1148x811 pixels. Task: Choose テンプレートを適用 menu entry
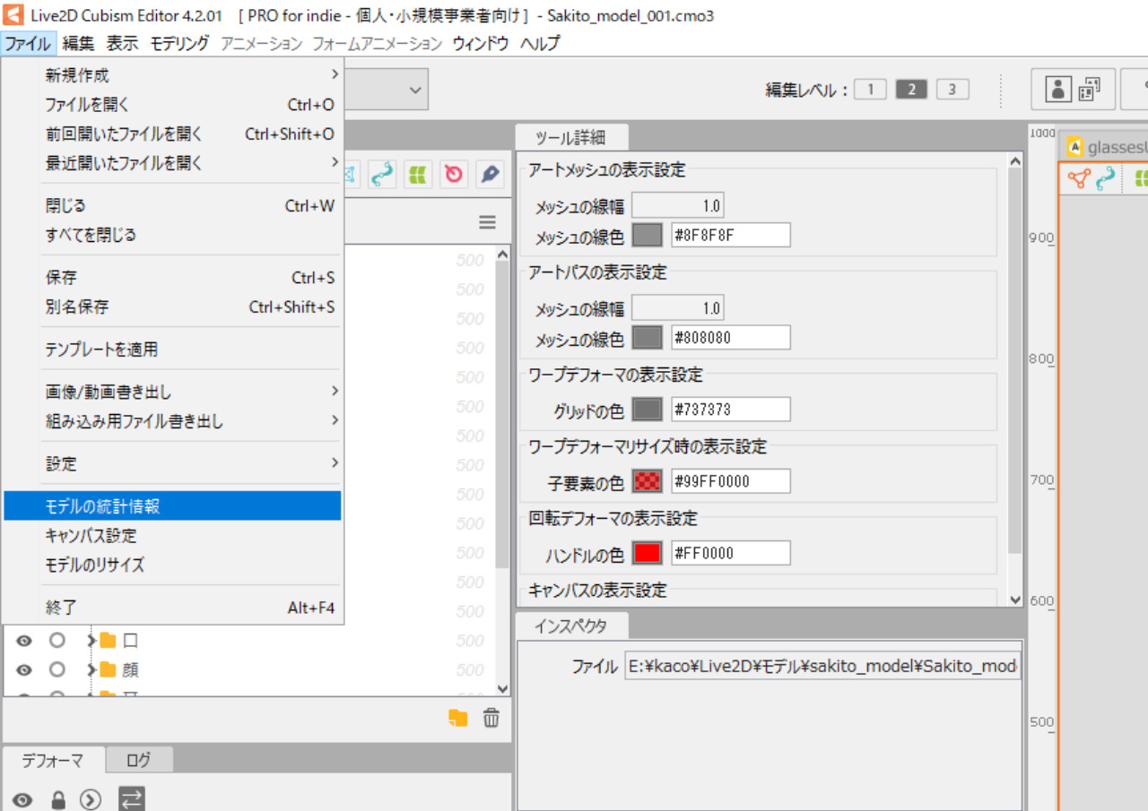(x=172, y=349)
